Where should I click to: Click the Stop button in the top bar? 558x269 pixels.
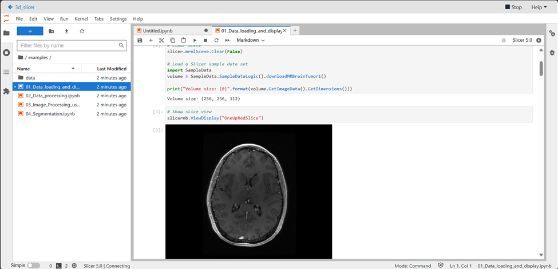click(x=513, y=7)
